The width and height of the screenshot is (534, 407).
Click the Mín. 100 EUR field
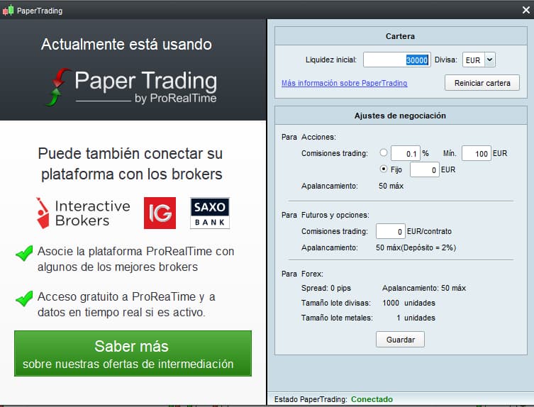[x=477, y=153]
